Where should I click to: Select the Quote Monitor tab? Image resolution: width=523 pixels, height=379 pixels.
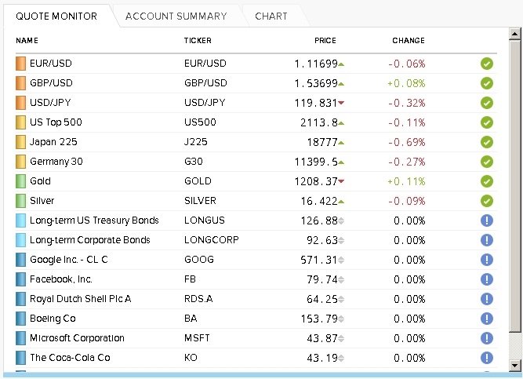coord(56,16)
